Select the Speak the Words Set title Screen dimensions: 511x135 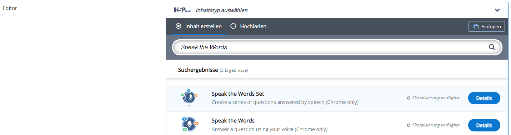[x=238, y=94]
